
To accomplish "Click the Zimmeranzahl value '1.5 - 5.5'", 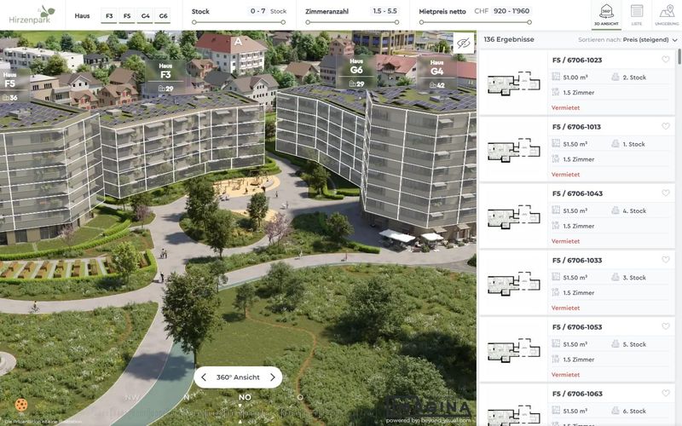I will tap(385, 11).
